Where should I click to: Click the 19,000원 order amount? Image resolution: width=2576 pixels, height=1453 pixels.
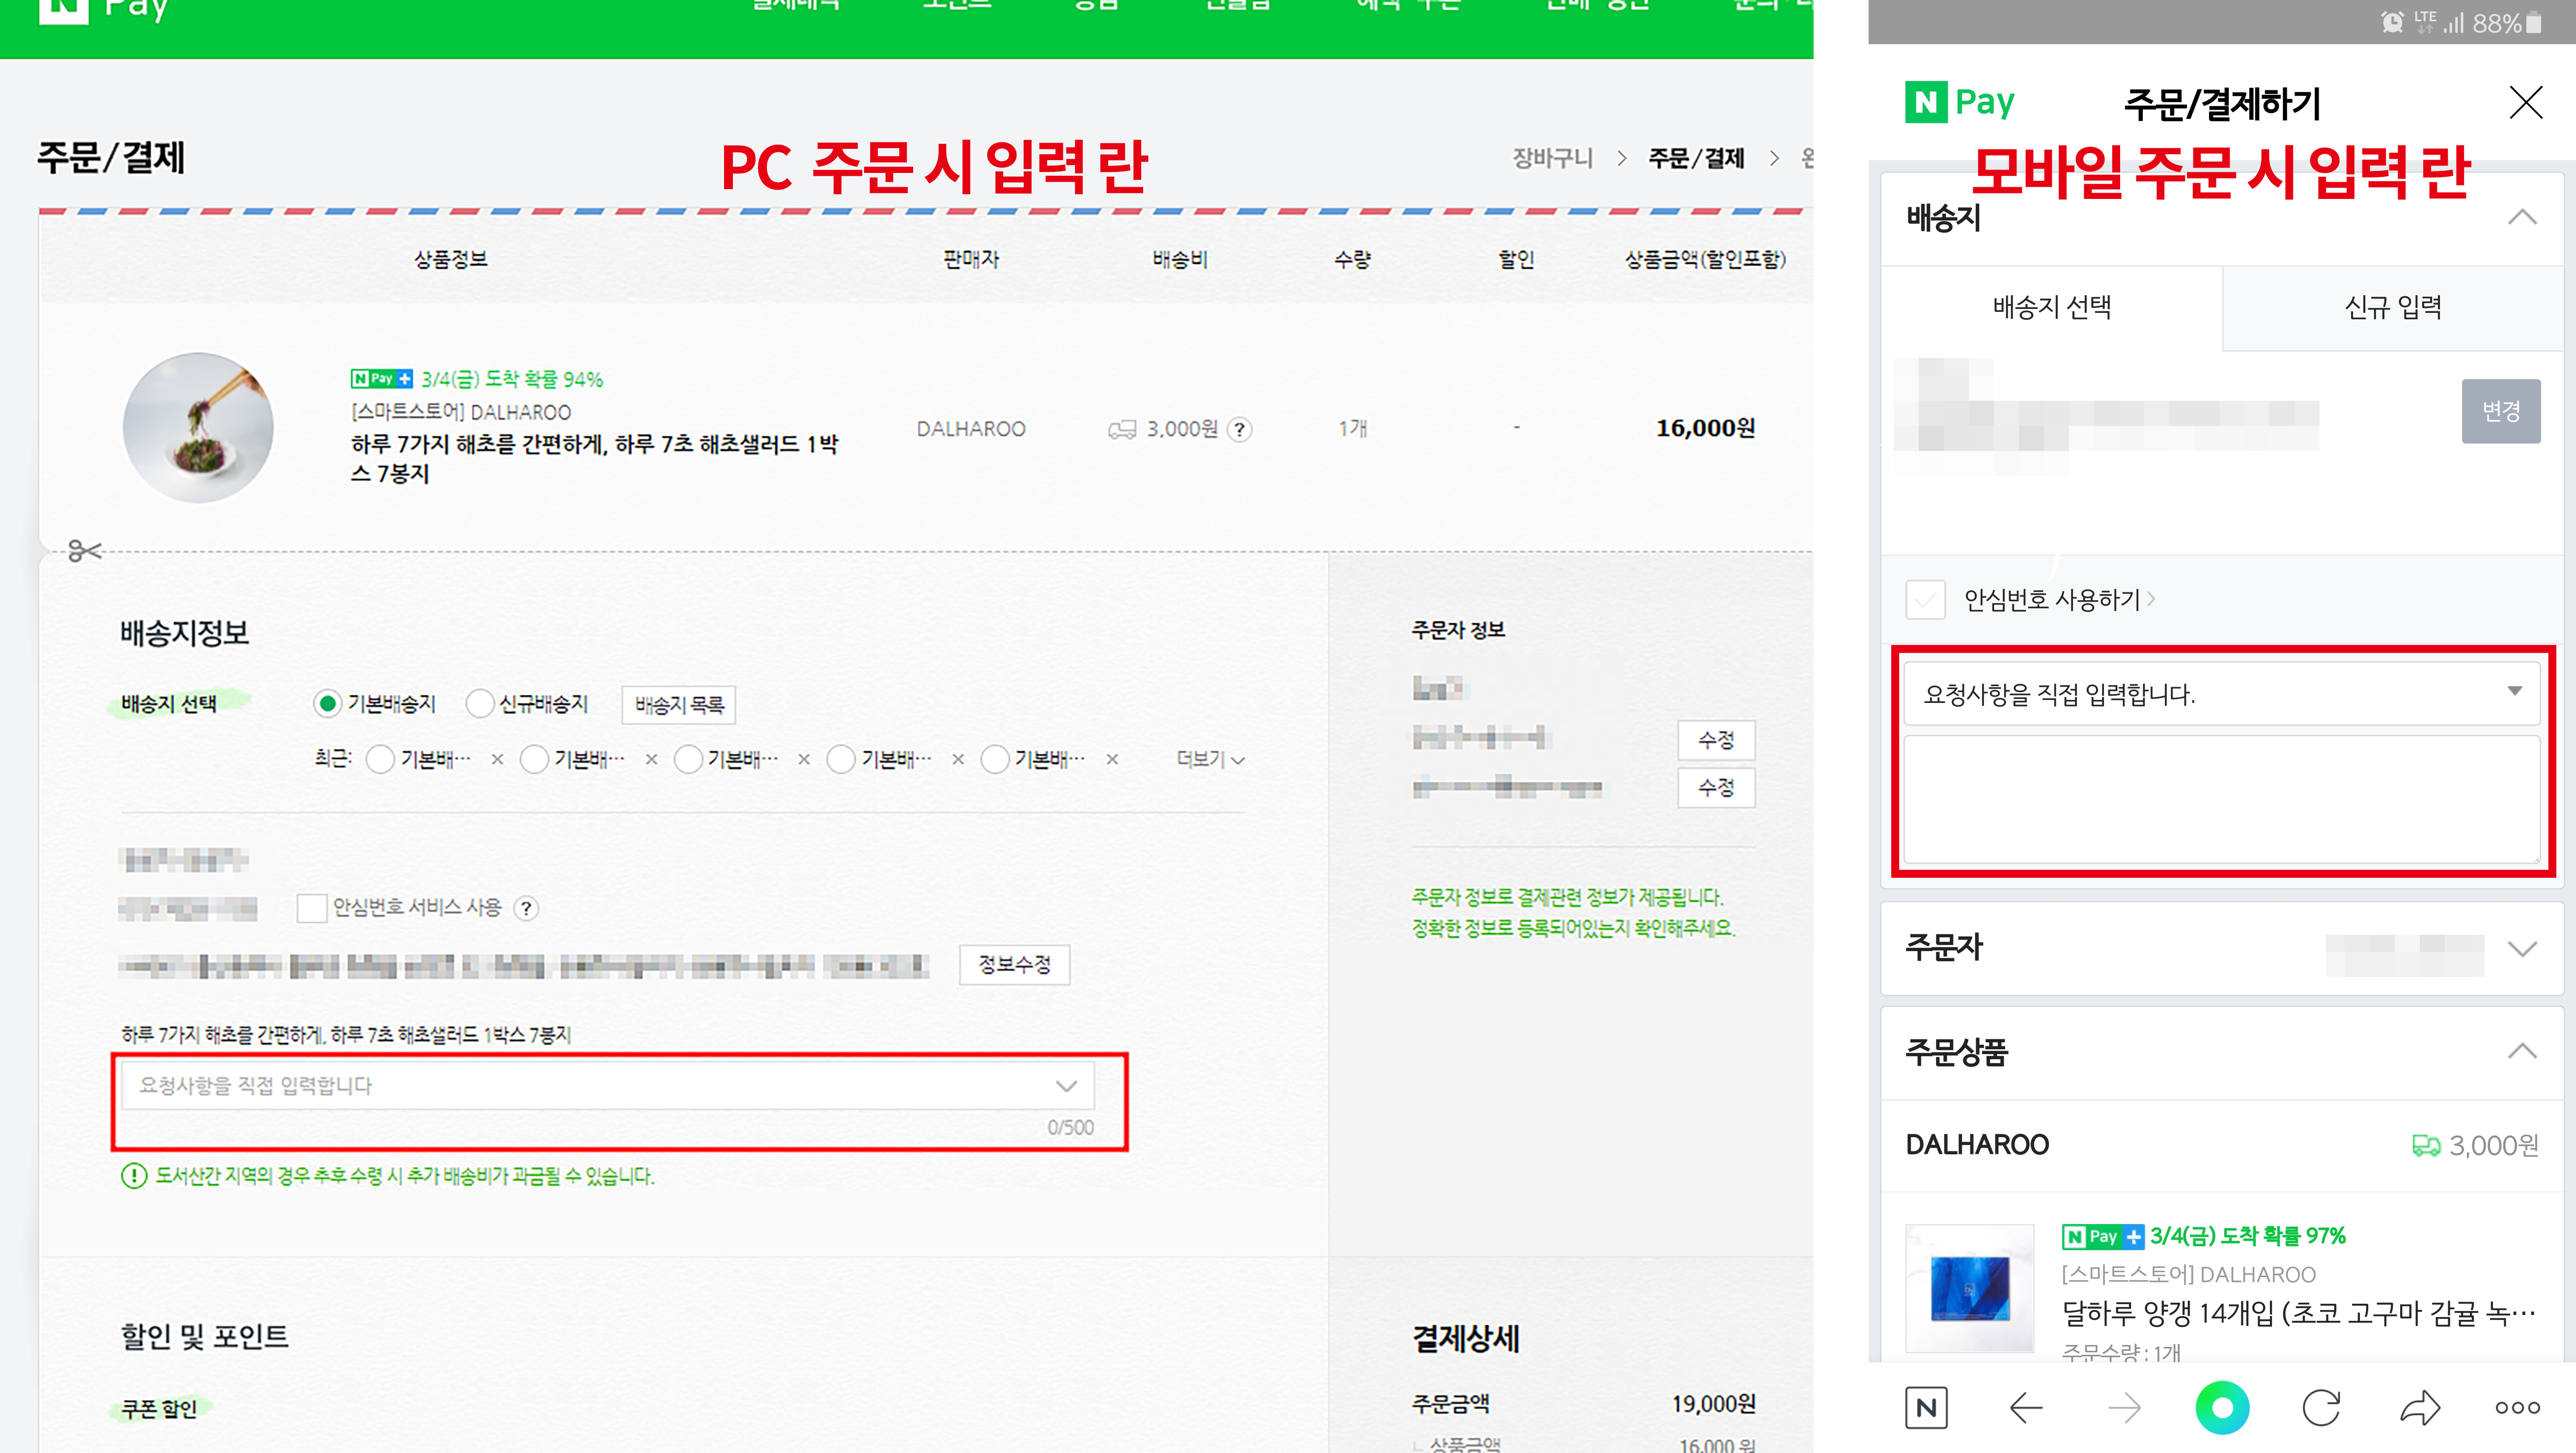(1713, 1404)
